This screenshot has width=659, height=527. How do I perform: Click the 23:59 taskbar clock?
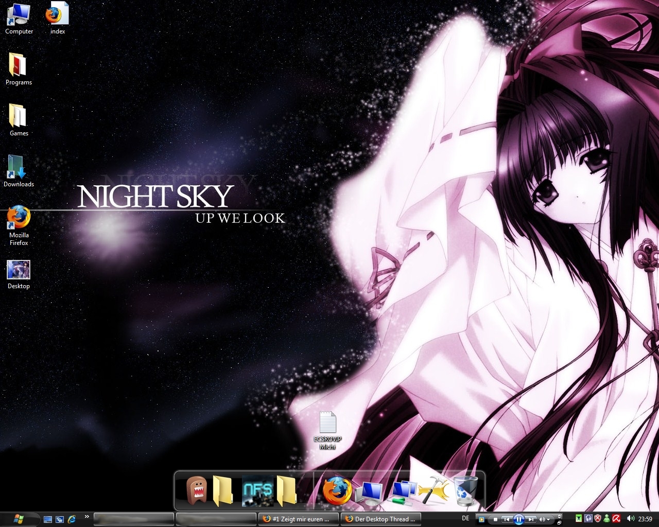645,519
